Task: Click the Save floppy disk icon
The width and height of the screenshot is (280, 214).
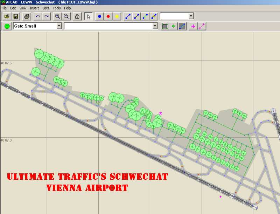Action: tap(15, 16)
